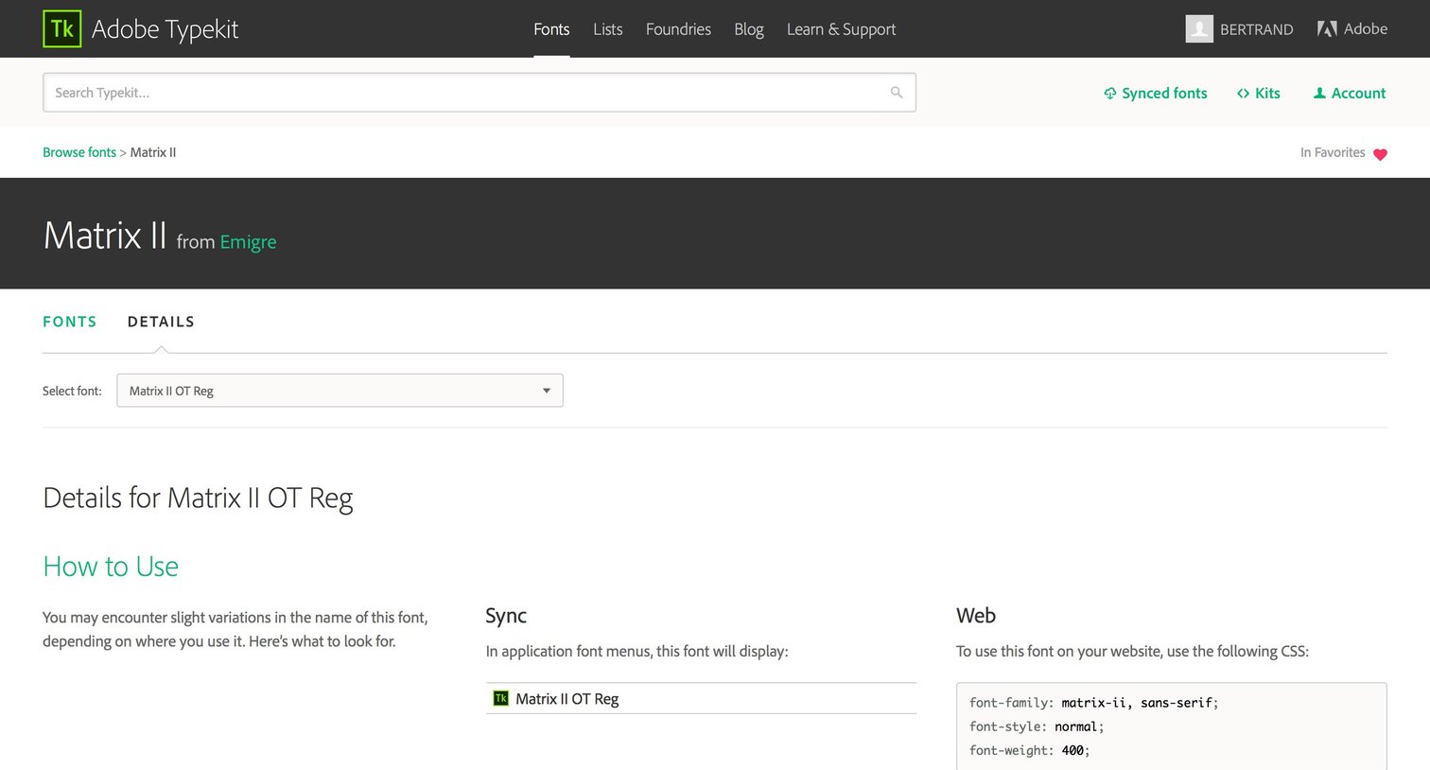Screen dimensions: 1430x770
Task: Click the font-family CSS line
Action: pyautogui.click(x=1094, y=703)
